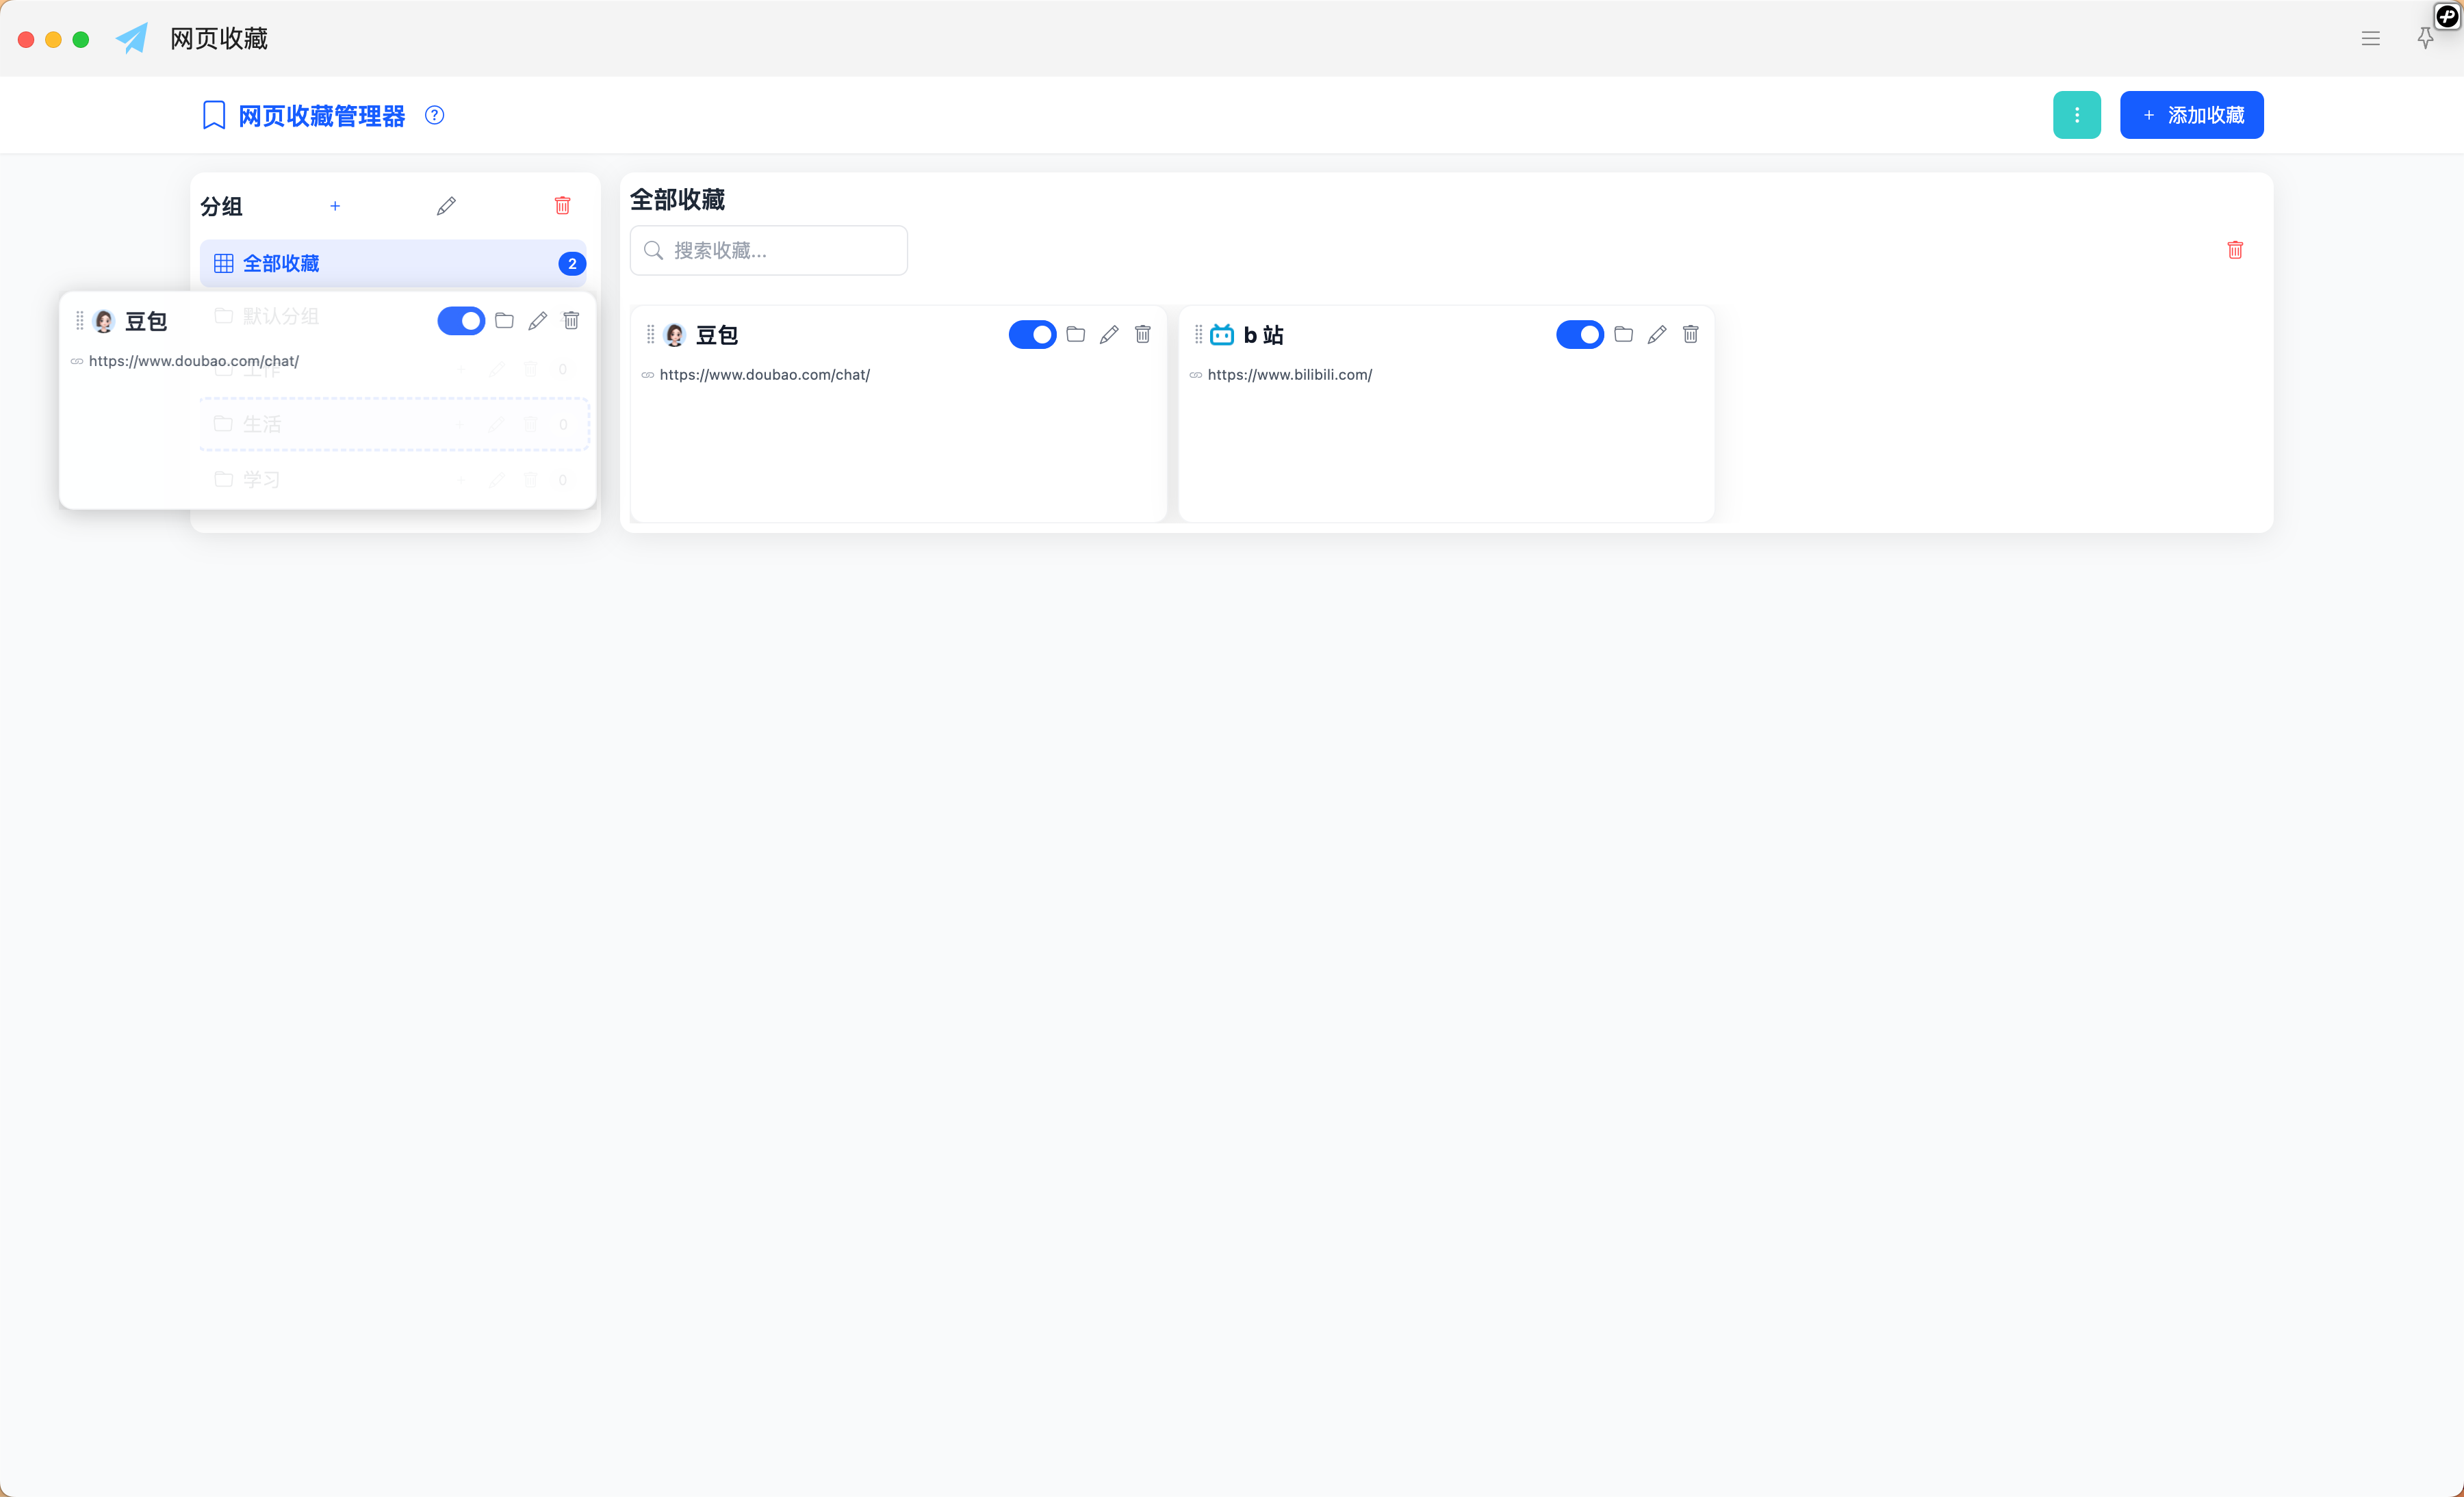
Task: Click the red delete groups trash icon
Action: (562, 205)
